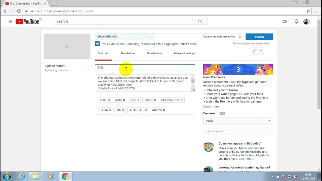Click the Secure site lock indicator
Viewport: 322px width, 181px height.
click(x=32, y=11)
